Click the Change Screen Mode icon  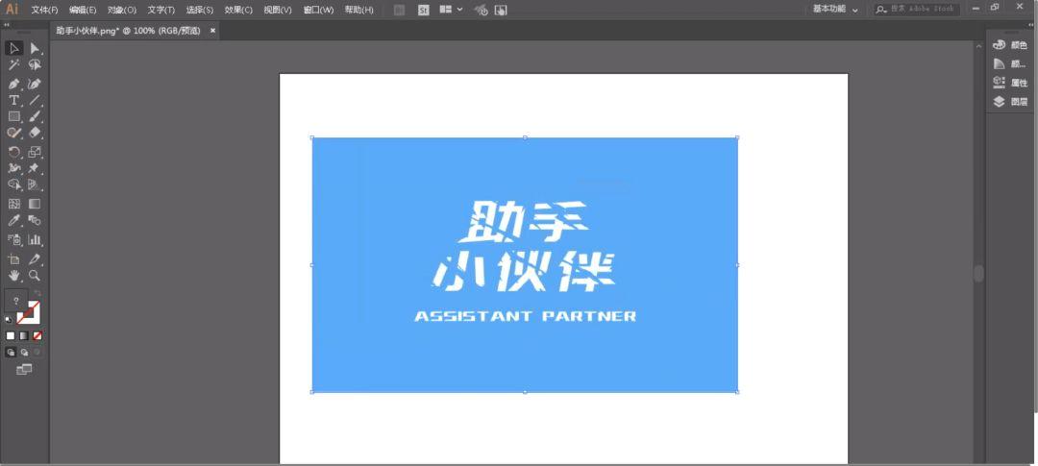[x=24, y=369]
